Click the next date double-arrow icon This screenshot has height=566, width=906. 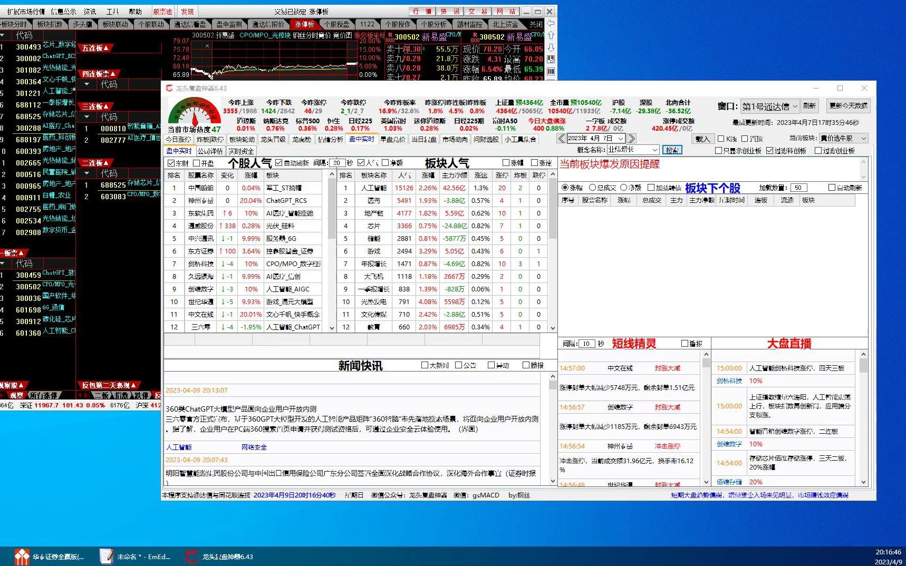tap(631, 138)
